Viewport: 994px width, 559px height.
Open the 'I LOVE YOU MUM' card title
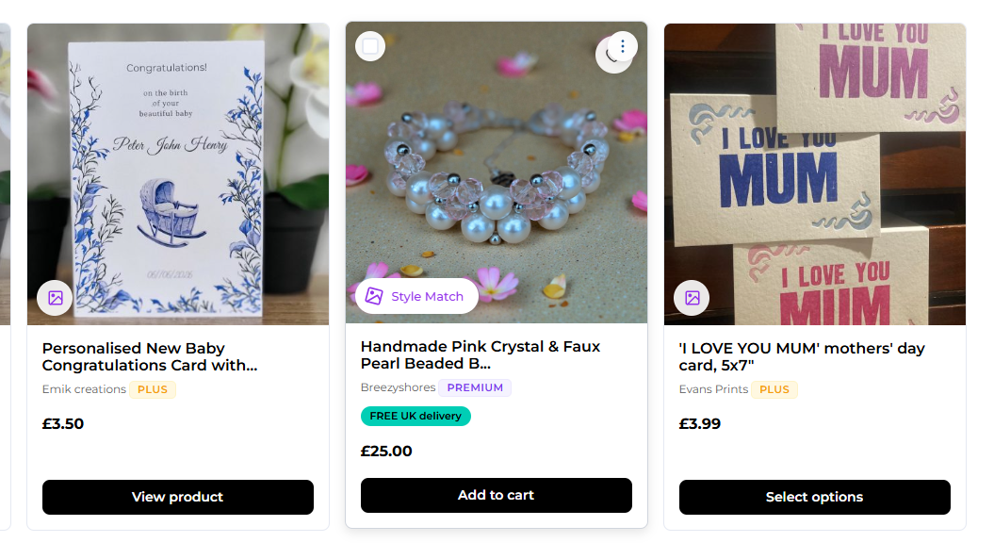coord(801,356)
